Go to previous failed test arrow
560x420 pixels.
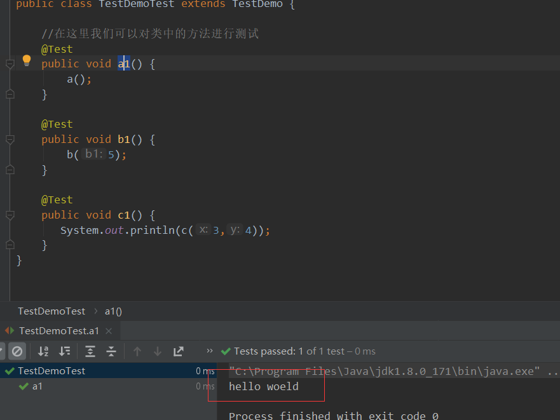pos(137,351)
